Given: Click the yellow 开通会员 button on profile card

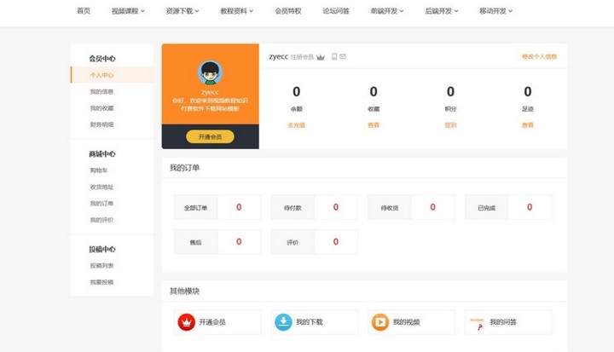Looking at the screenshot, I should [211, 136].
